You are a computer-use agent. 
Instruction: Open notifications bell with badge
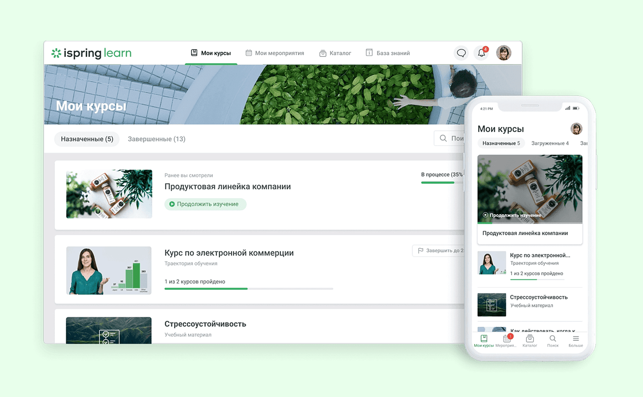[x=482, y=53]
